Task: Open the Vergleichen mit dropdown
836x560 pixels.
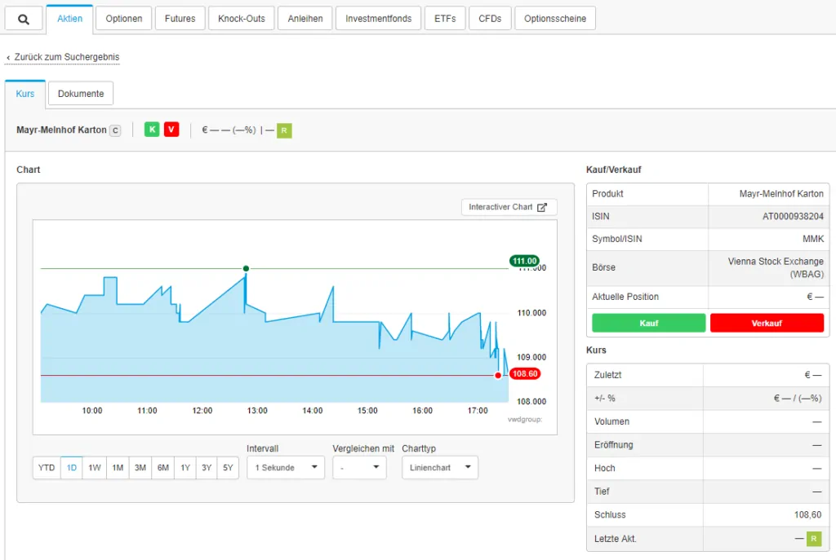Action: (359, 467)
